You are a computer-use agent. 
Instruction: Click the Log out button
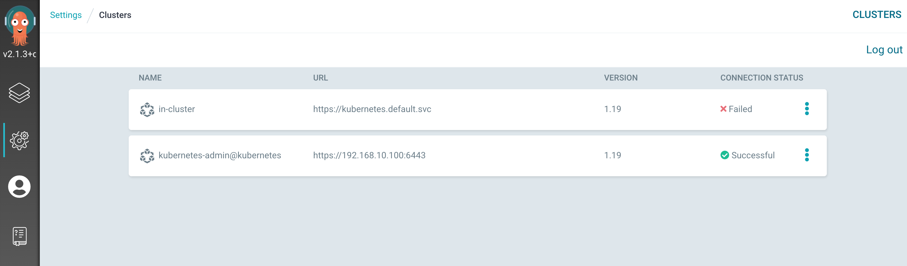pyautogui.click(x=884, y=50)
